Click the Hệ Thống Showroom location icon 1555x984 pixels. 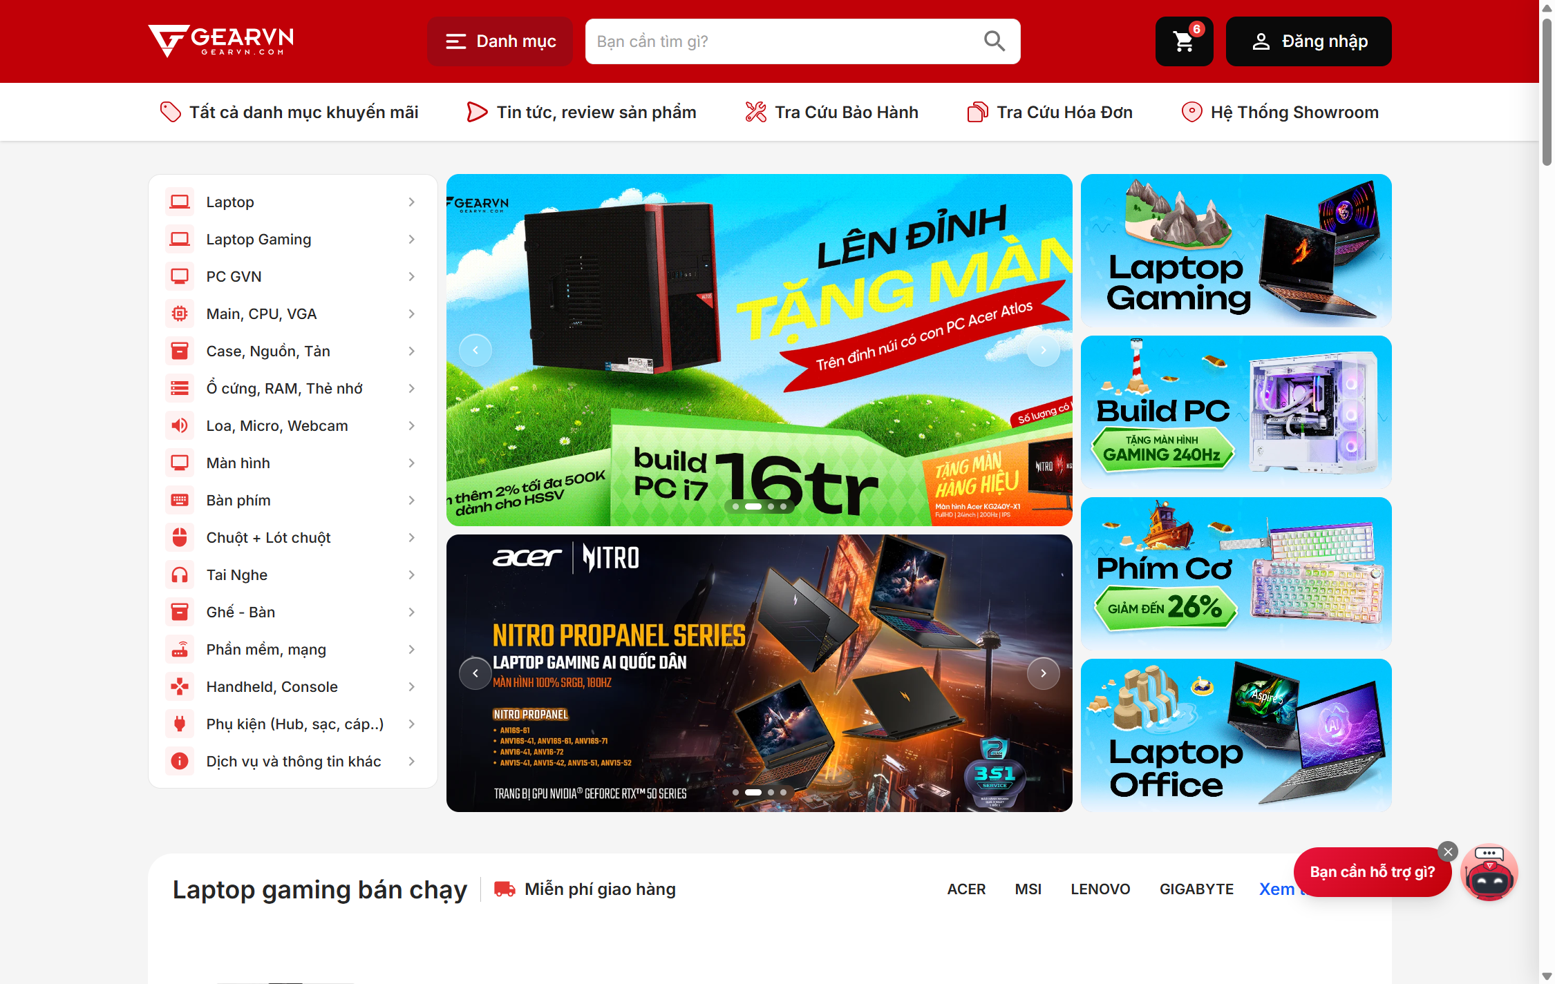pos(1191,112)
